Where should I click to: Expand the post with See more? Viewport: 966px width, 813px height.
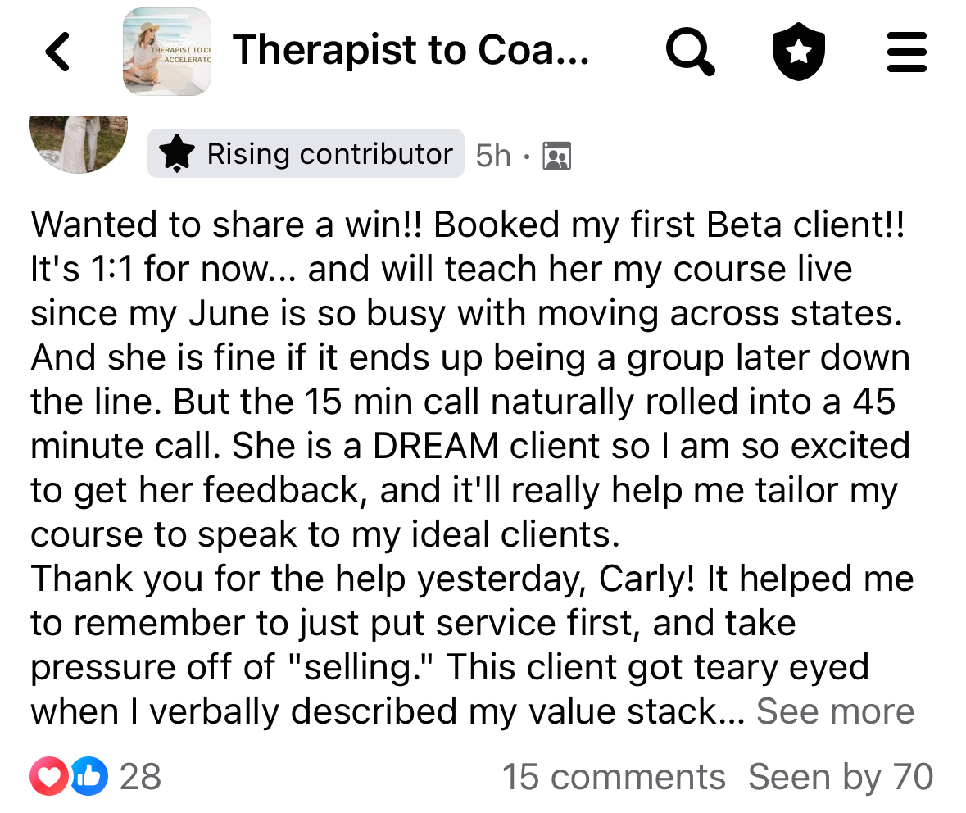(835, 712)
